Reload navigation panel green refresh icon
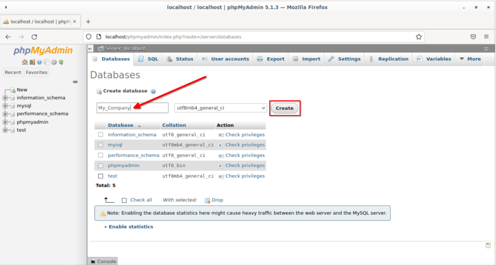The image size is (496, 265). click(x=61, y=62)
